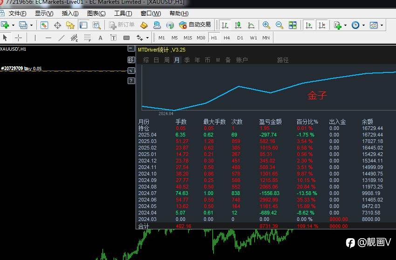Switch timeframe to M15
The height and width of the screenshot is (260, 396).
188,38
